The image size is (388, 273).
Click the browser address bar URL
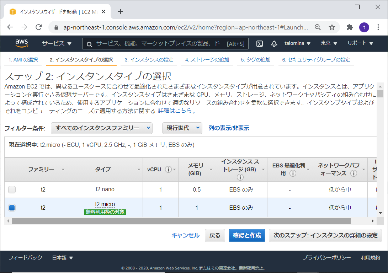(186, 27)
